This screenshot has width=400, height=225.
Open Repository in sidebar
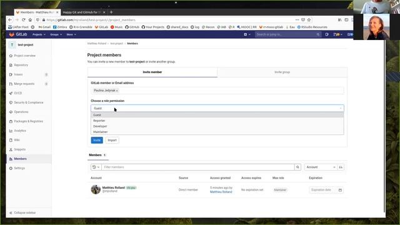[21, 65]
